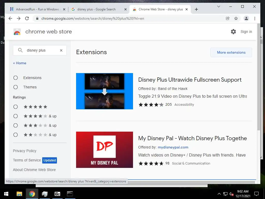Screen dimensions: 265x199
Task: Open the Privacy Policy link
Action: (x=25, y=151)
